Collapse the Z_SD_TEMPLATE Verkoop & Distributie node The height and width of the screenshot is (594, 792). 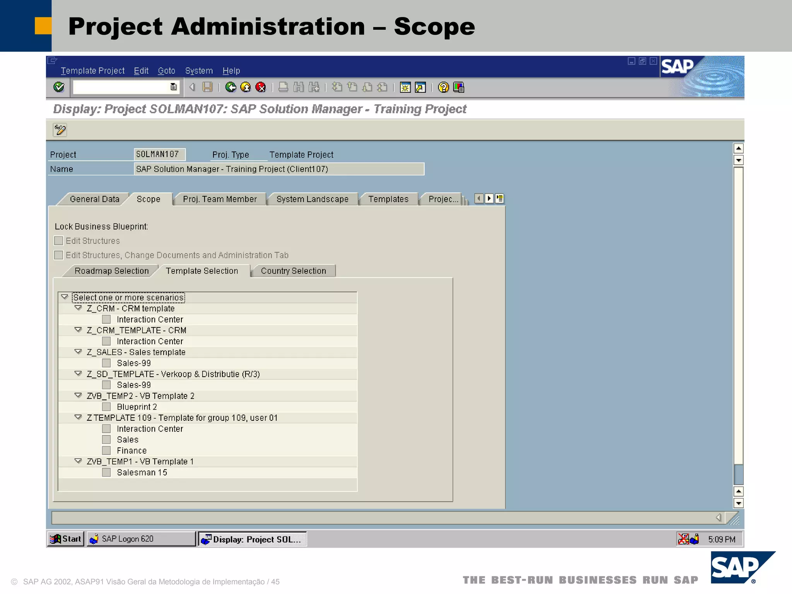[78, 374]
